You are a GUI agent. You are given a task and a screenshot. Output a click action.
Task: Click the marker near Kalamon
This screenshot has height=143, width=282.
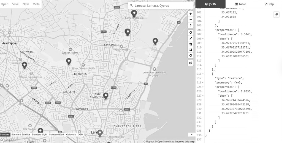128,32
